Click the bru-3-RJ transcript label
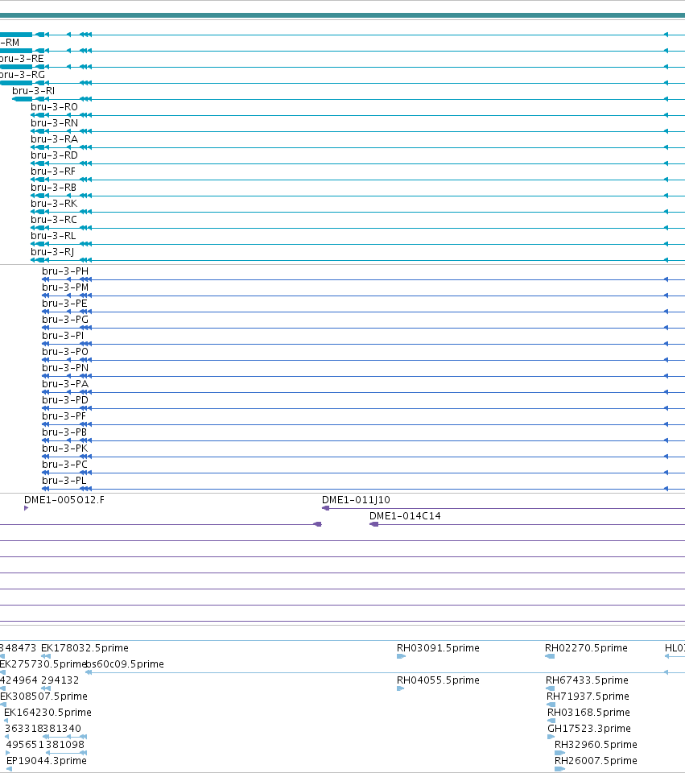This screenshot has width=685, height=773. coord(53,252)
